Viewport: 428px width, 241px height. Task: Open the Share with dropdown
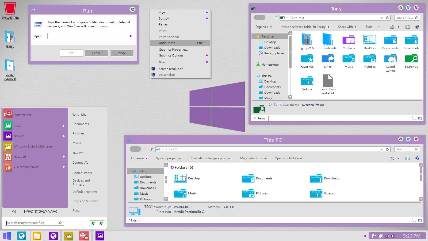[347, 27]
